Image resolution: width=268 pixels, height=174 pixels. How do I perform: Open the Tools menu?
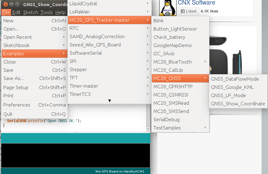click(46, 13)
